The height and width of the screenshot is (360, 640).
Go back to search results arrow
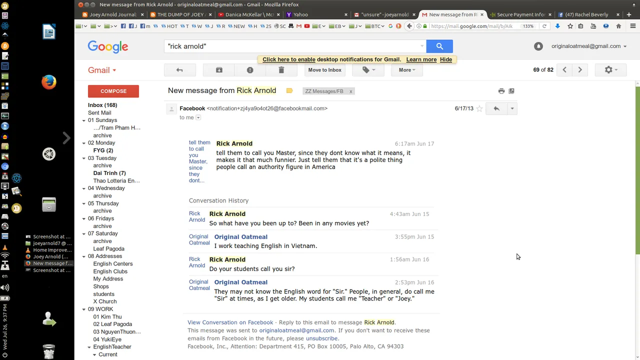coord(179,70)
